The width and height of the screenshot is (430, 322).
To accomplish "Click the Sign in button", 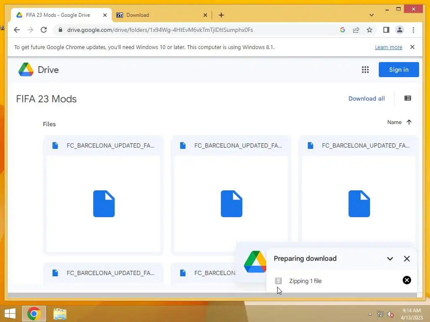I will pyautogui.click(x=399, y=70).
